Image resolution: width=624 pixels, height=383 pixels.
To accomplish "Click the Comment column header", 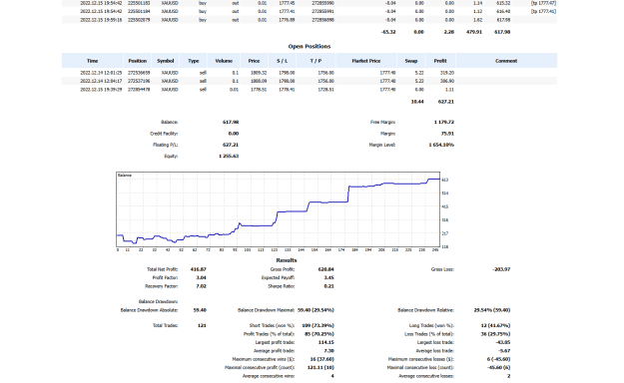I will pyautogui.click(x=506, y=61).
